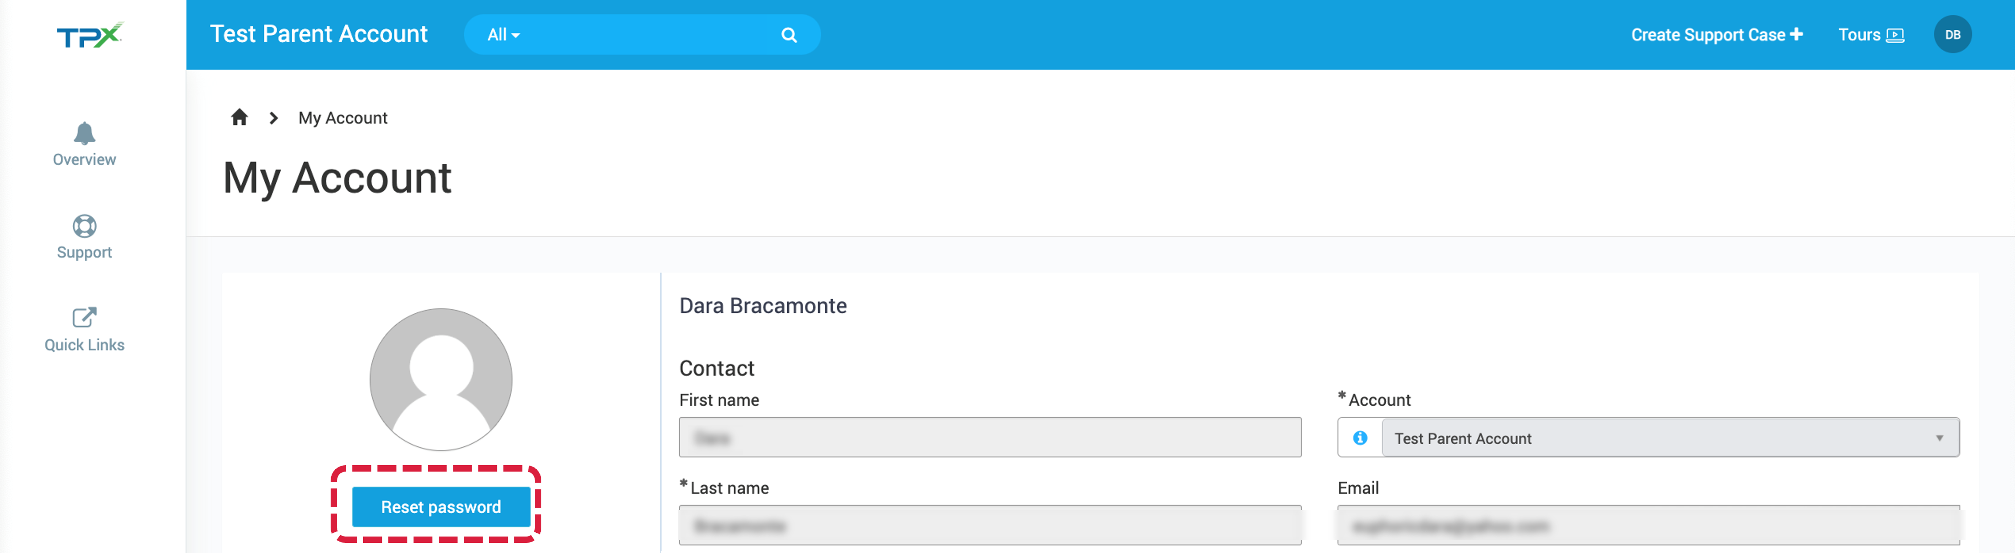Click Create Support Case link

click(1716, 35)
